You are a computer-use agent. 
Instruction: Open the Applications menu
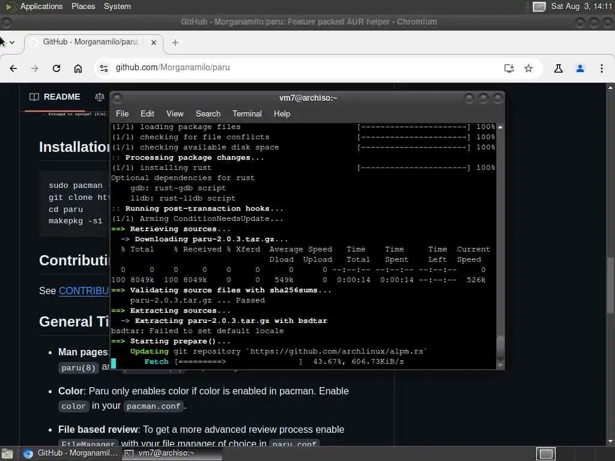34,6
